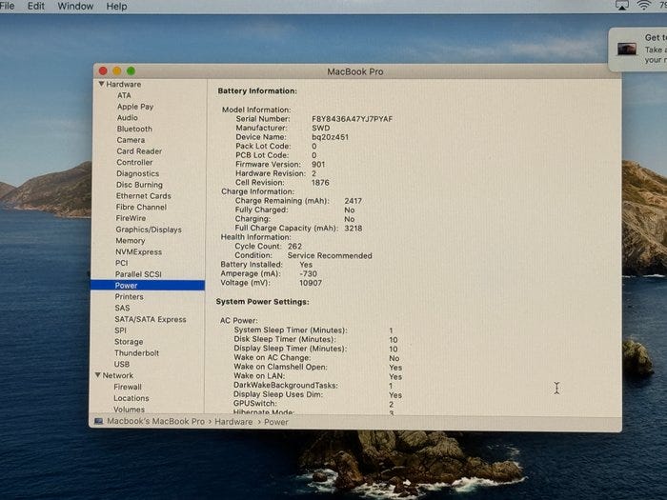
Task: Click the AirPlay display icon in menu bar
Action: [621, 6]
